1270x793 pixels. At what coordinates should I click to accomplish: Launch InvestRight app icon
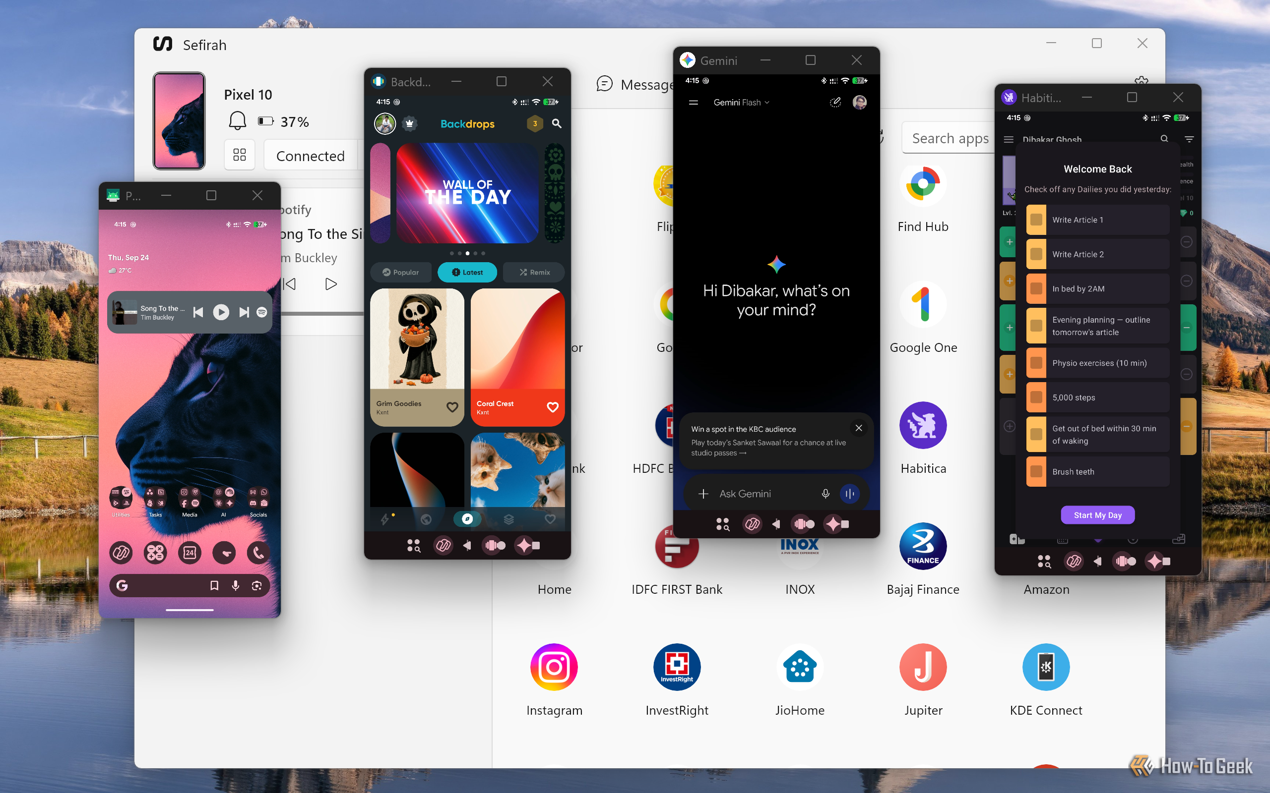(677, 667)
